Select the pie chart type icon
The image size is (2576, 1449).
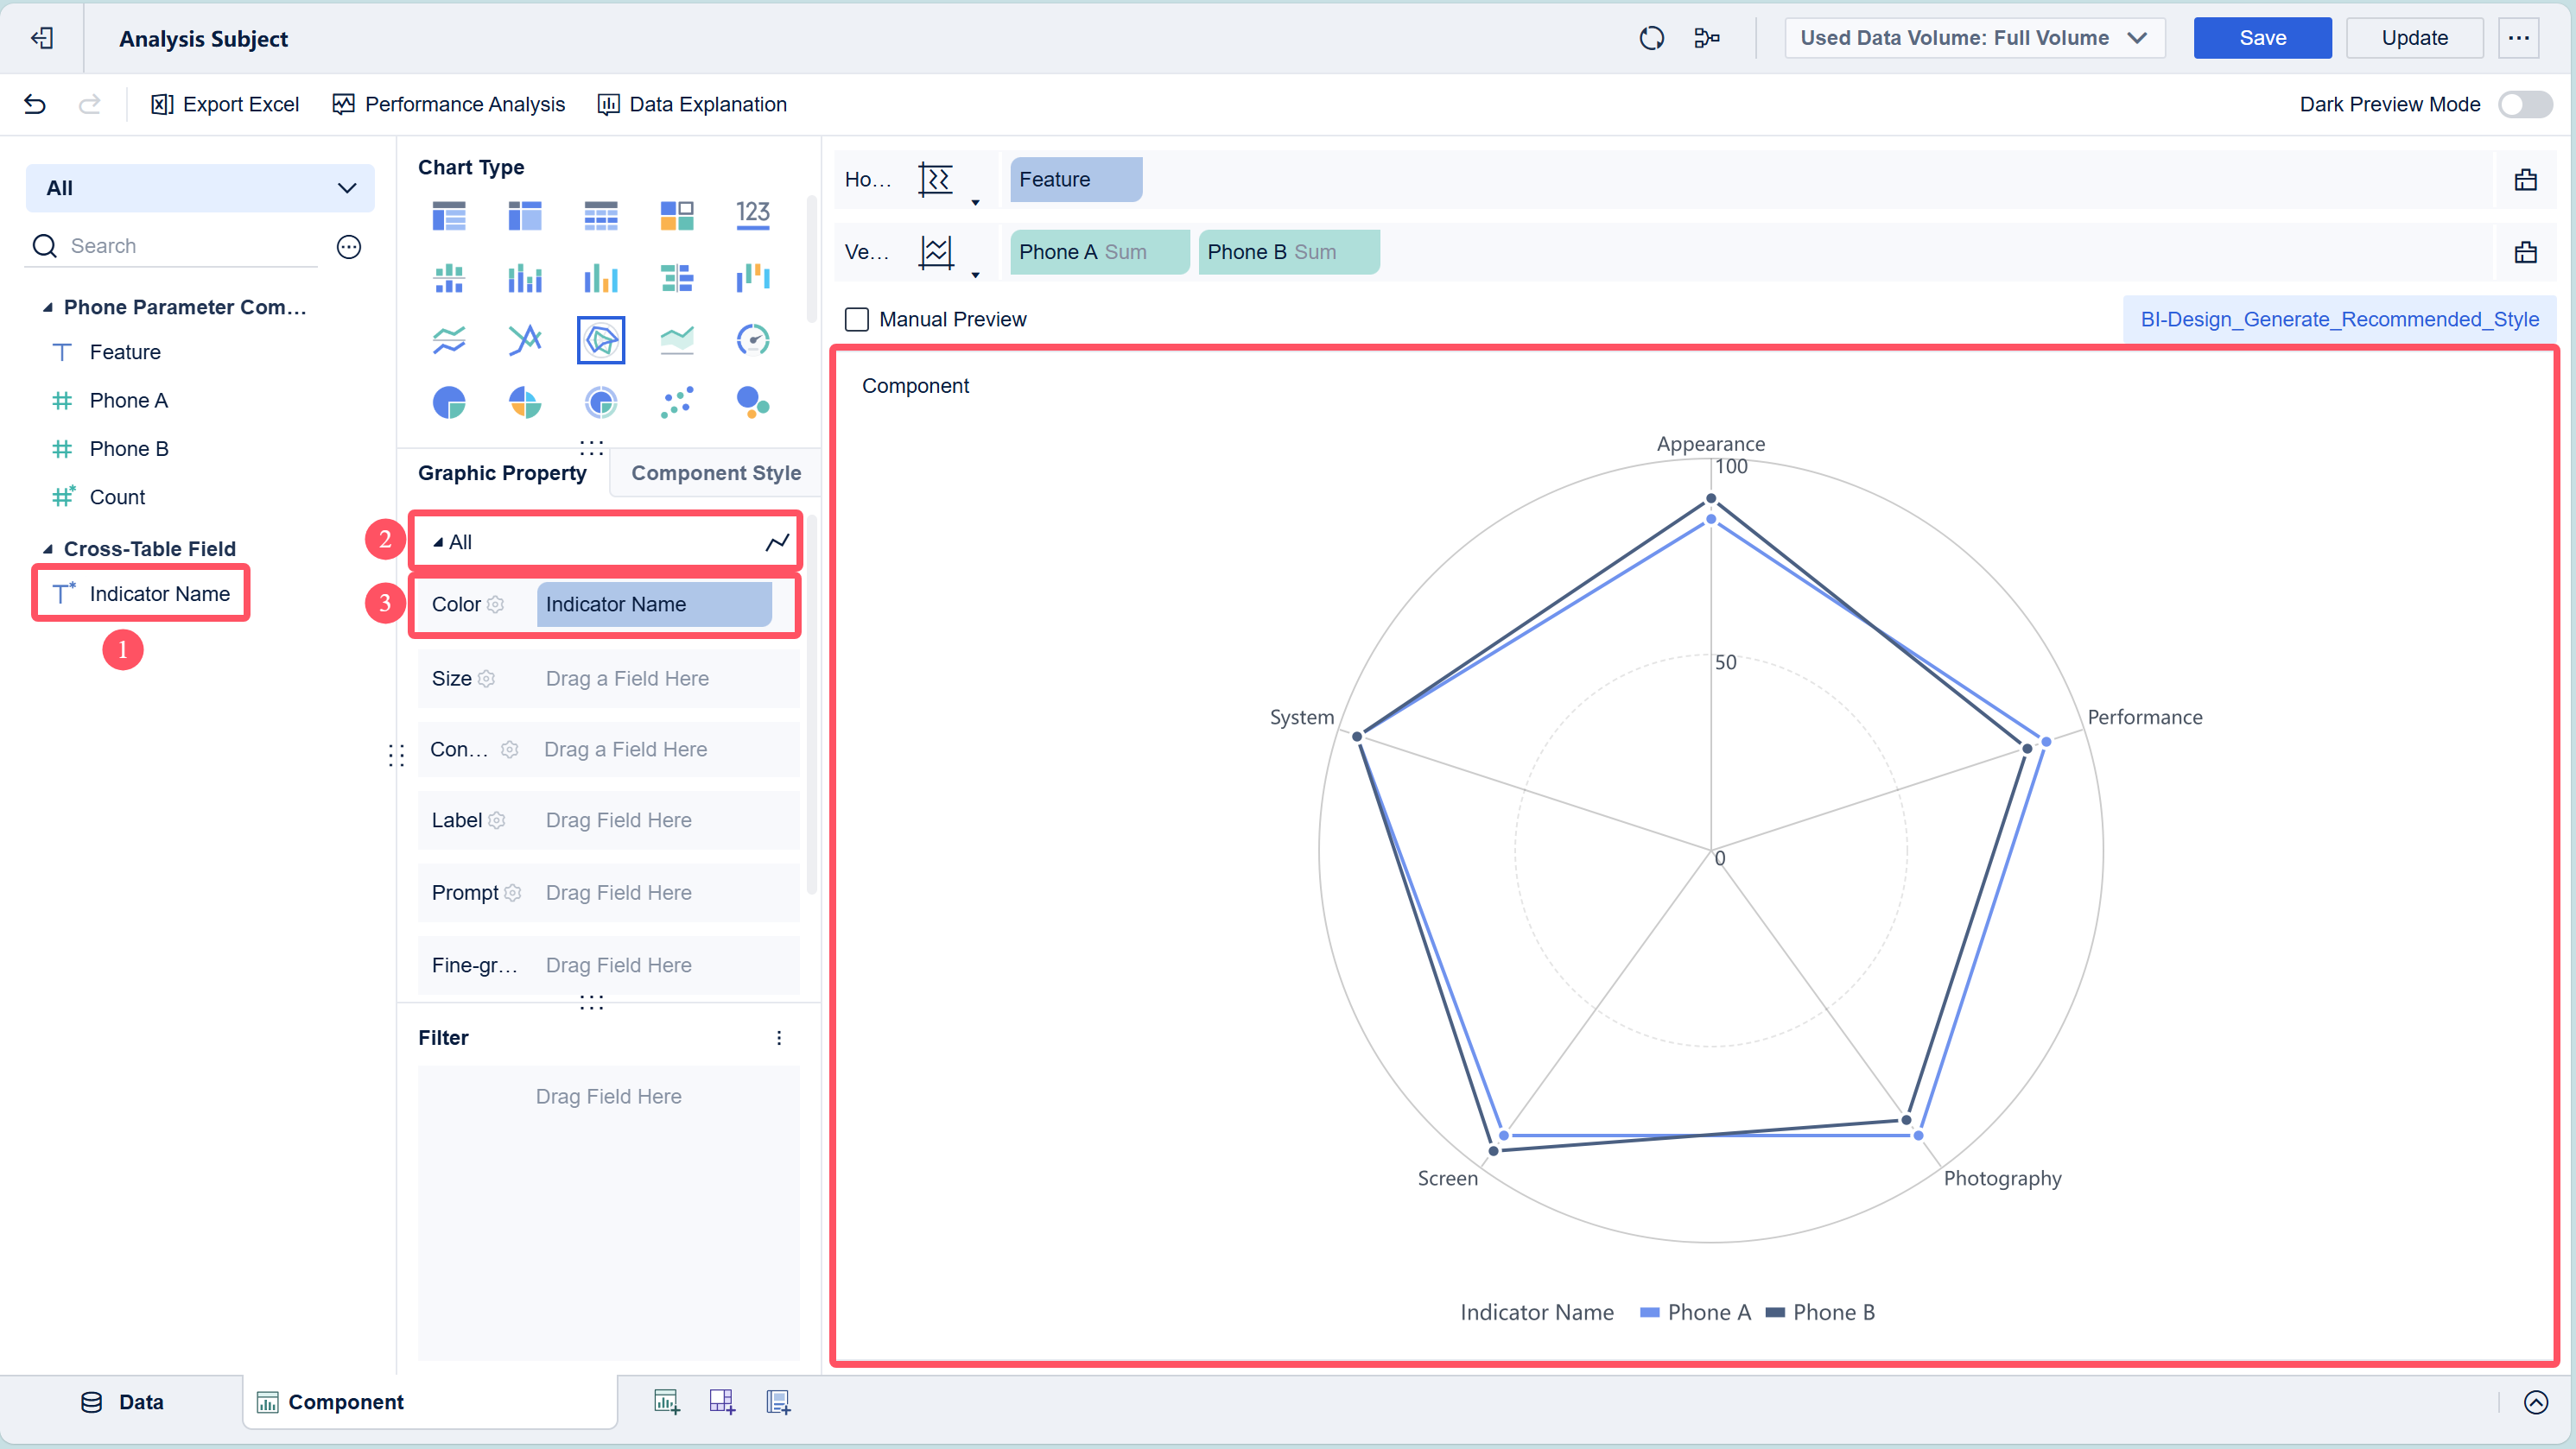pyautogui.click(x=449, y=402)
